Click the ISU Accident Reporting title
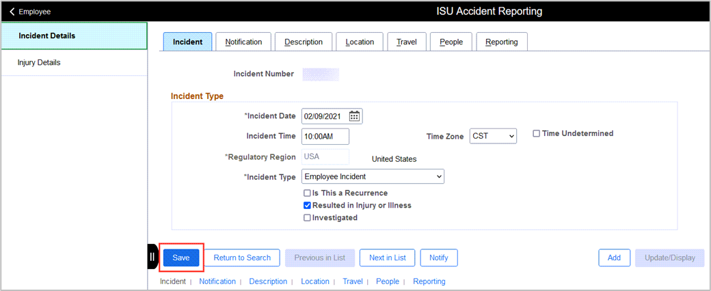 [489, 12]
